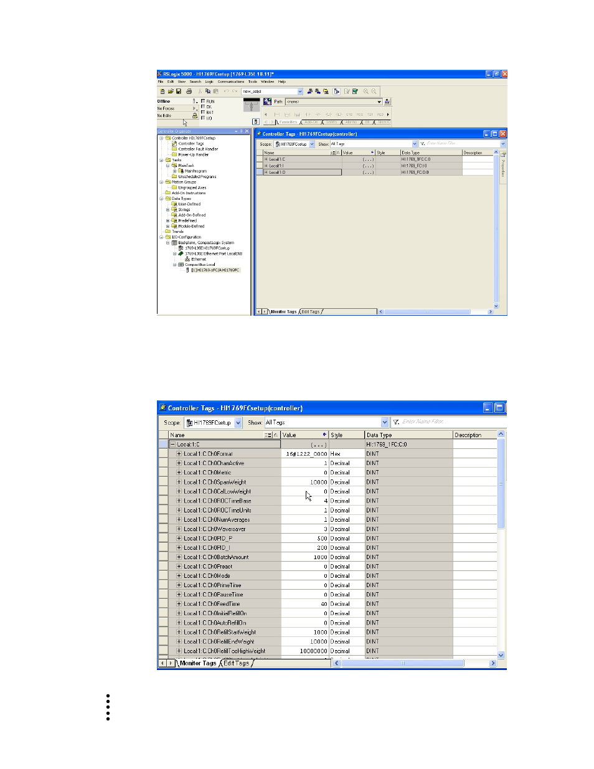Open the Path dropdown
Image resolution: width=594 pixels, height=769 pixels.
coord(379,101)
